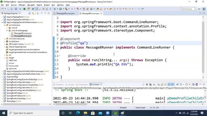Close the Console view tab
This screenshot has height=116, width=207.
(101, 84)
